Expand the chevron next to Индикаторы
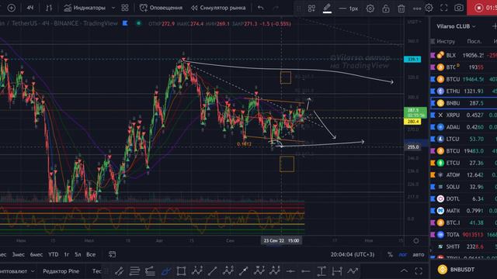497x279 pixels. coord(113,8)
